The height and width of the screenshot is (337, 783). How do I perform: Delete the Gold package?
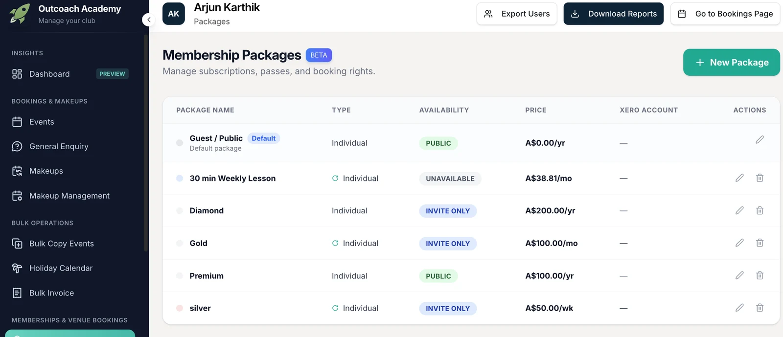(760, 243)
